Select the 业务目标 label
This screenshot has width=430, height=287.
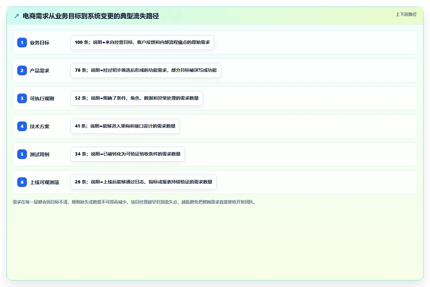click(40, 43)
